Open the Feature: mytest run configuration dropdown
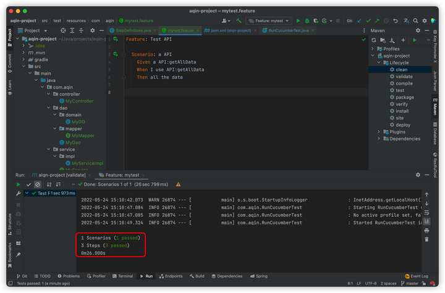Screen dimensions: 445x293 tap(269, 20)
